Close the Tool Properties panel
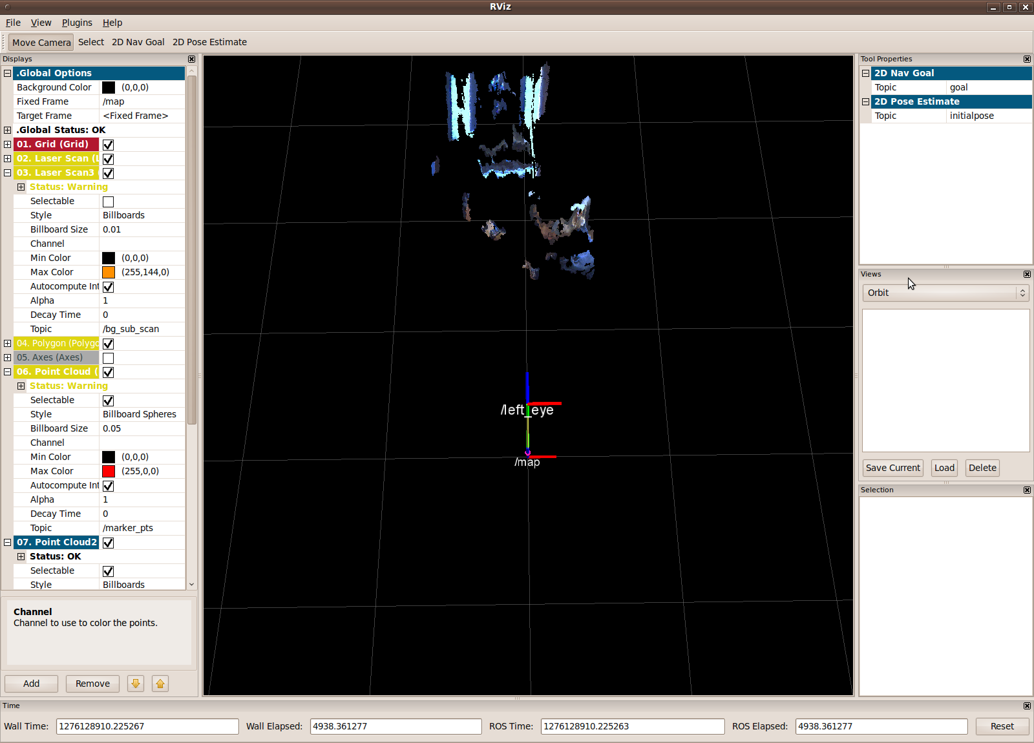 [x=1027, y=59]
